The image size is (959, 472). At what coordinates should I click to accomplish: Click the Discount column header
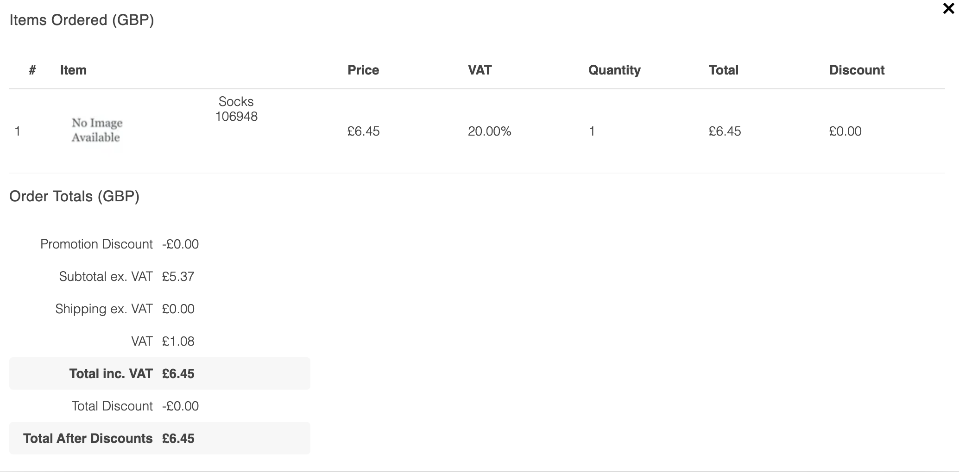pyautogui.click(x=857, y=70)
